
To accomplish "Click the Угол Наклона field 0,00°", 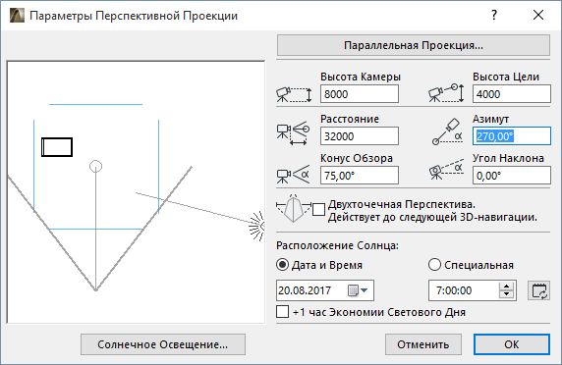I will pyautogui.click(x=512, y=176).
